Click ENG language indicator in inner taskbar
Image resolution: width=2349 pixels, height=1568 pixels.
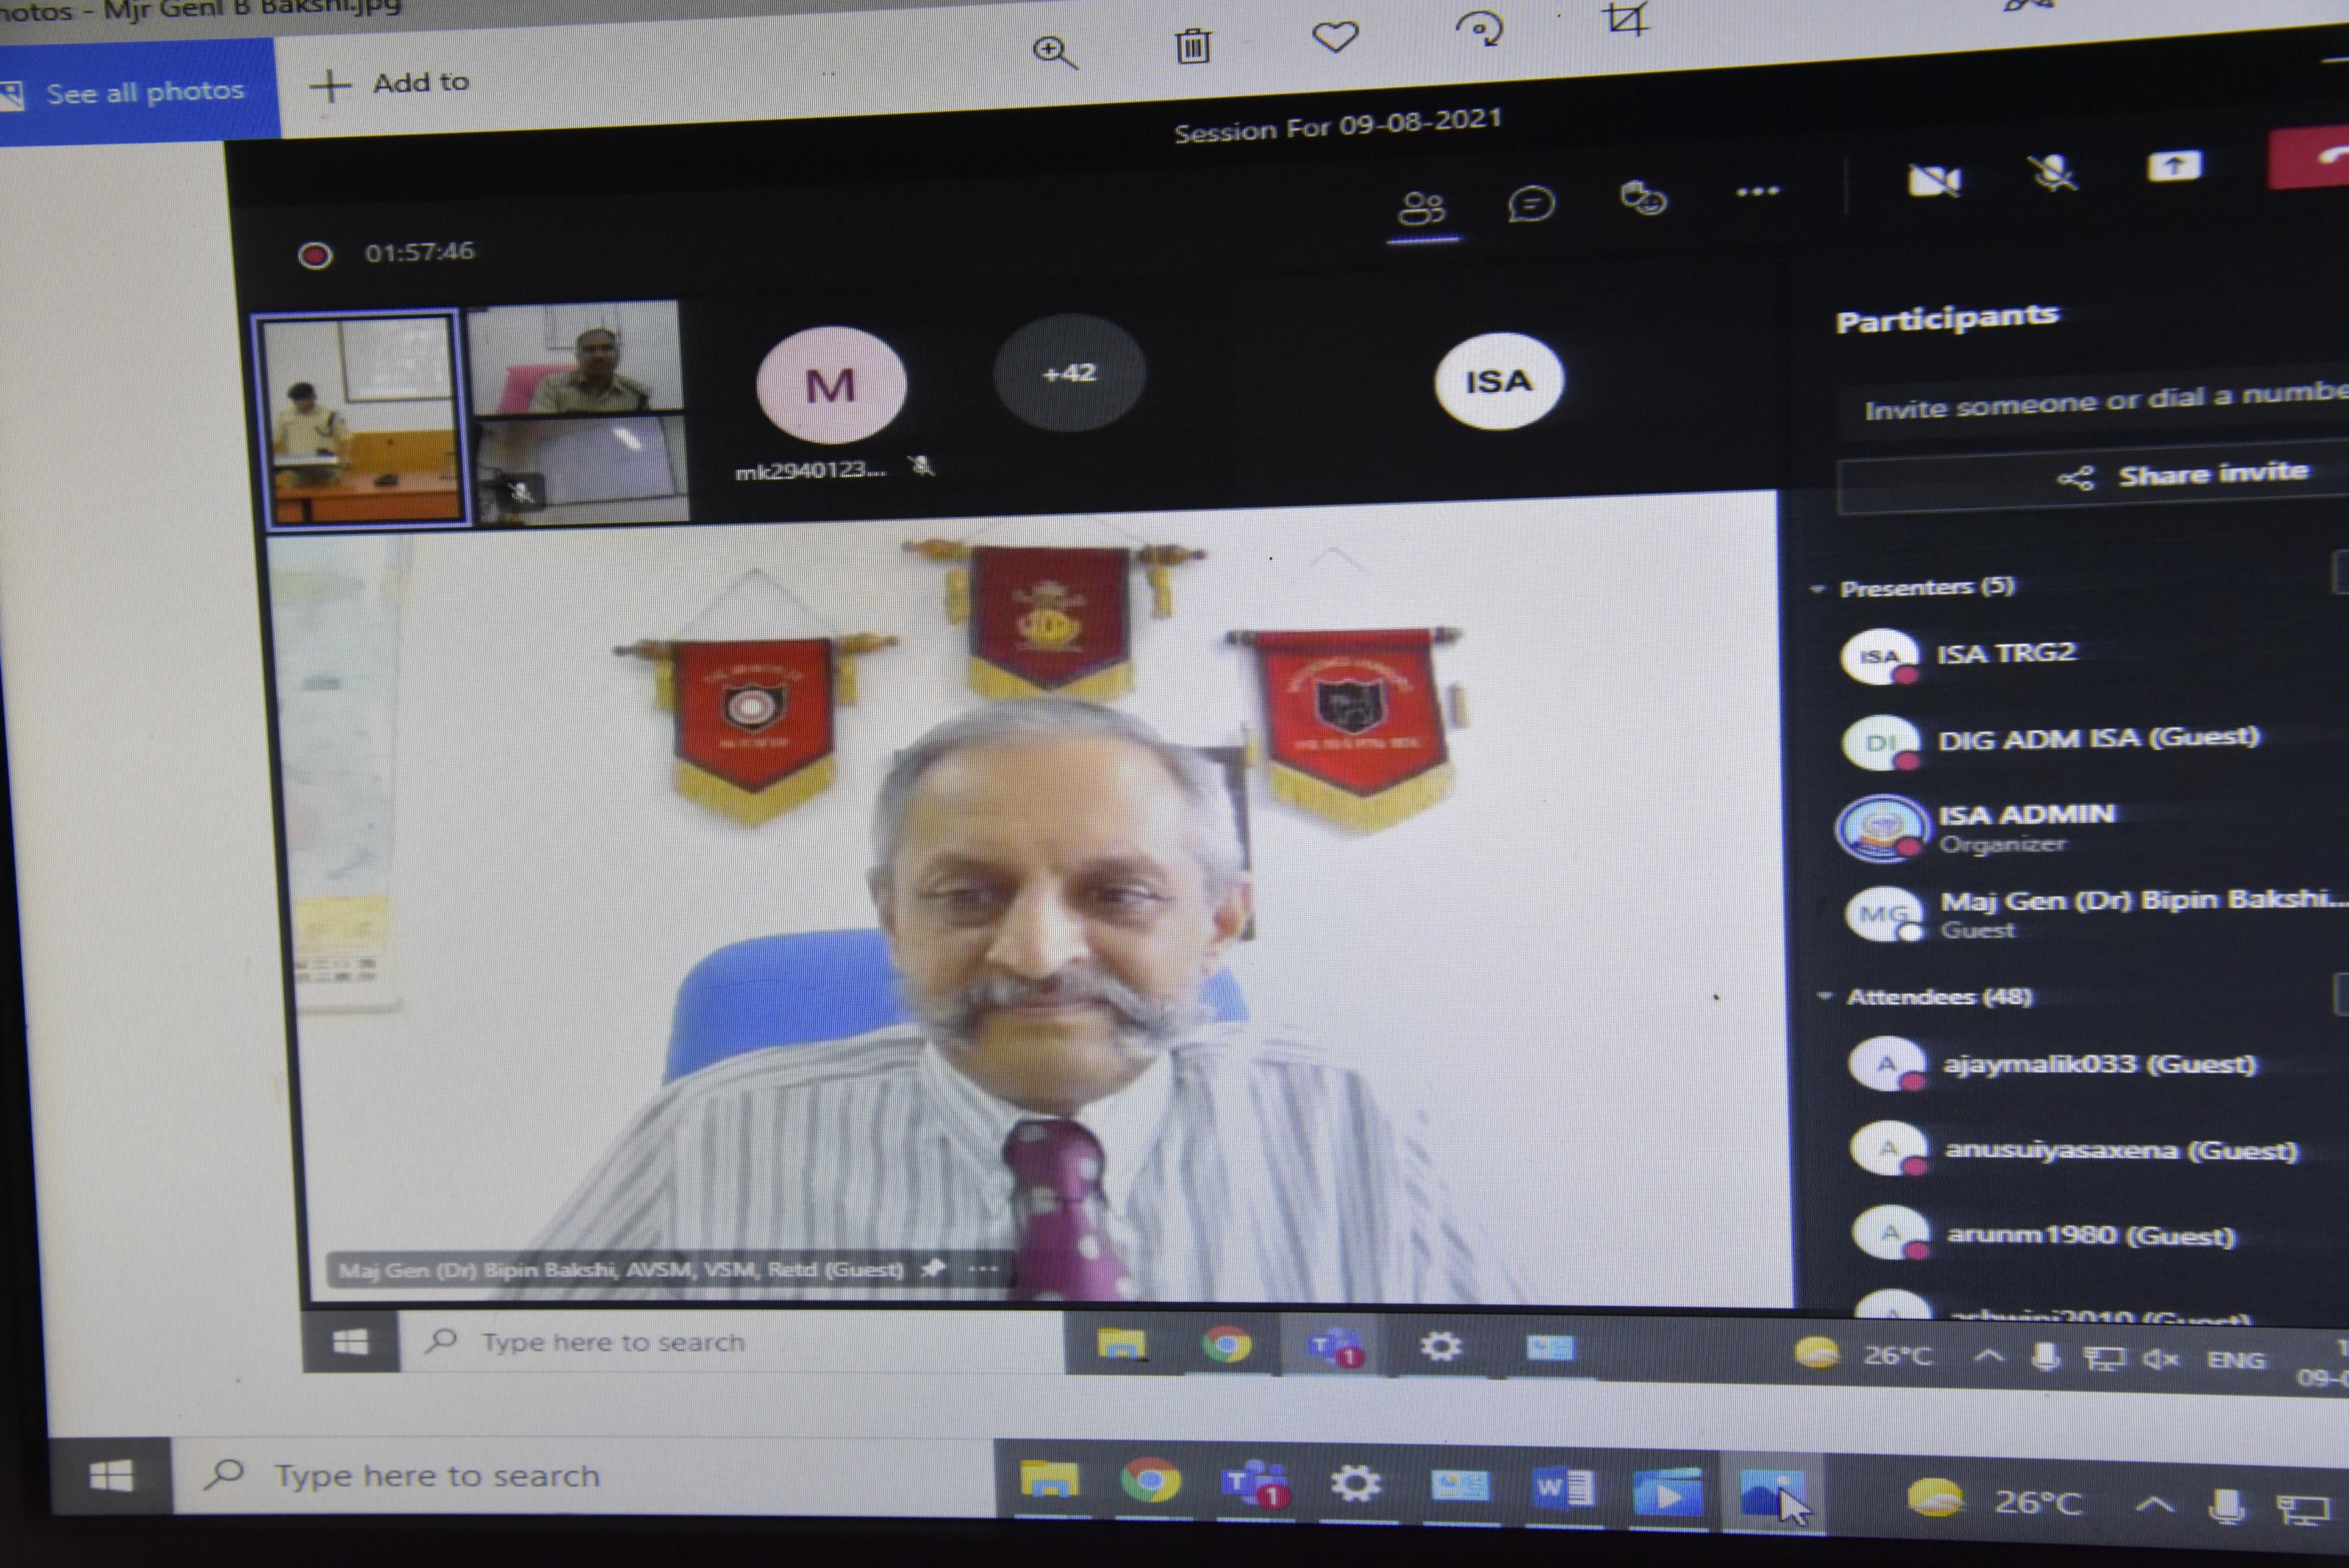pyautogui.click(x=2236, y=1360)
